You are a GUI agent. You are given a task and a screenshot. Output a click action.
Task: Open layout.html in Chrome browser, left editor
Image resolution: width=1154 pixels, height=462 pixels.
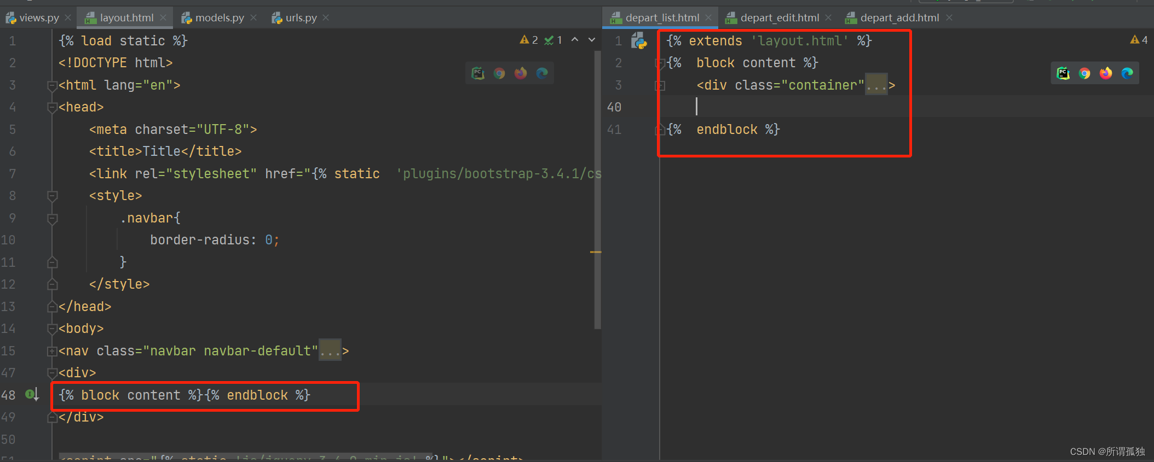pos(499,73)
